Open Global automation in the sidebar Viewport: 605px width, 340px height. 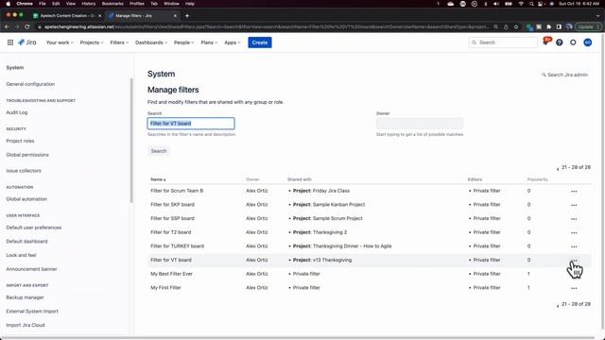(26, 199)
